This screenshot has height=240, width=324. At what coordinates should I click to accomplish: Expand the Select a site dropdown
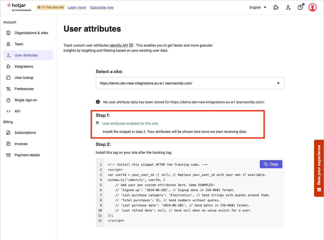pos(190,83)
